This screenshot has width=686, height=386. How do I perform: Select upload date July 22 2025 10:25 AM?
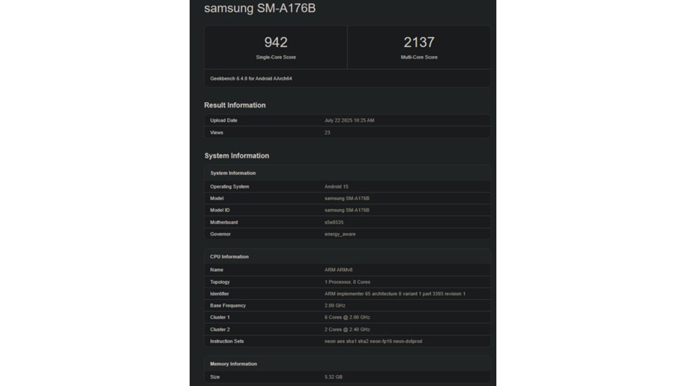click(349, 121)
